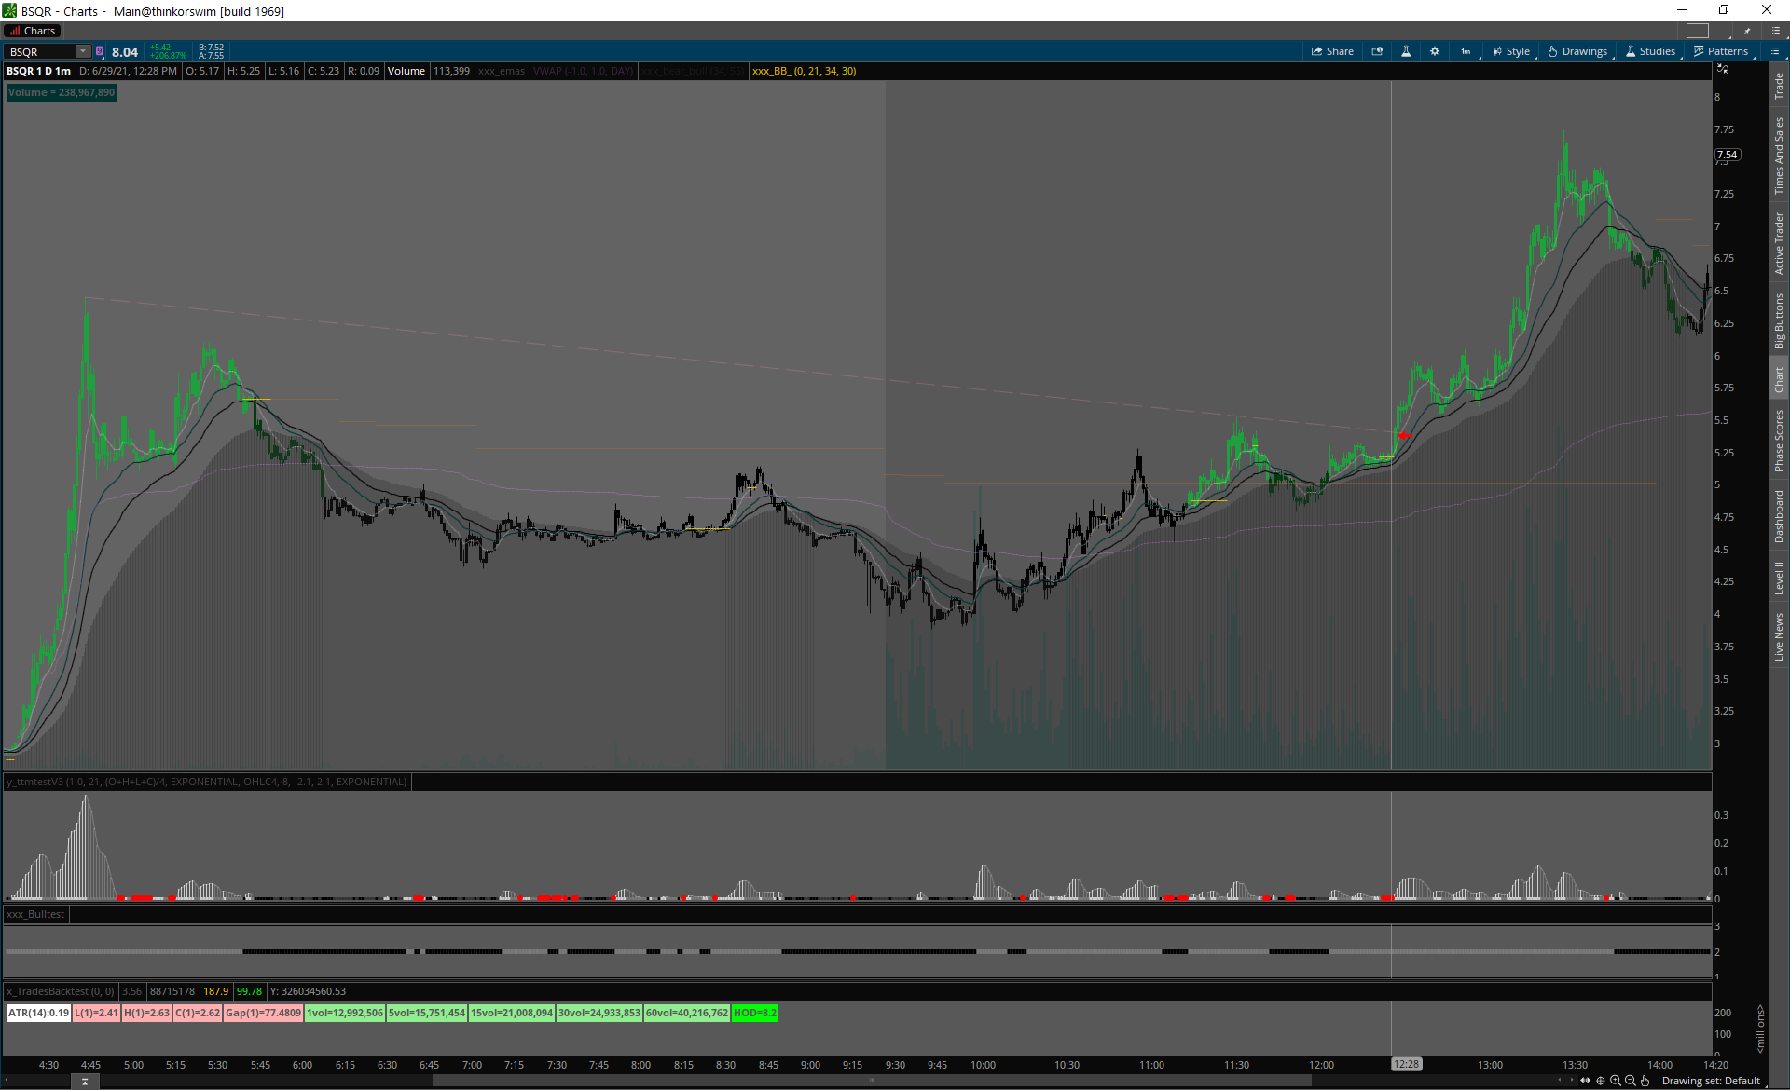Toggle the pin window icon
This screenshot has height=1090, width=1790.
[1747, 31]
